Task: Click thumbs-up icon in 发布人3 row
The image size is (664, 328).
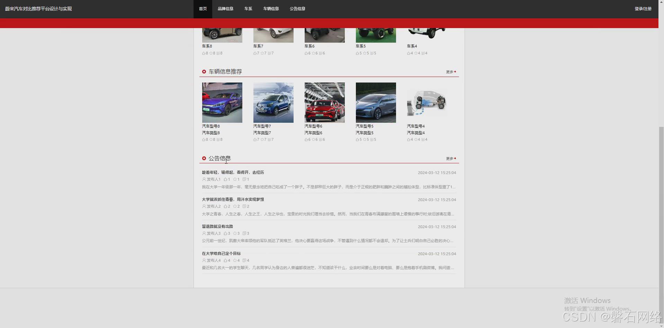Action: 225,233
